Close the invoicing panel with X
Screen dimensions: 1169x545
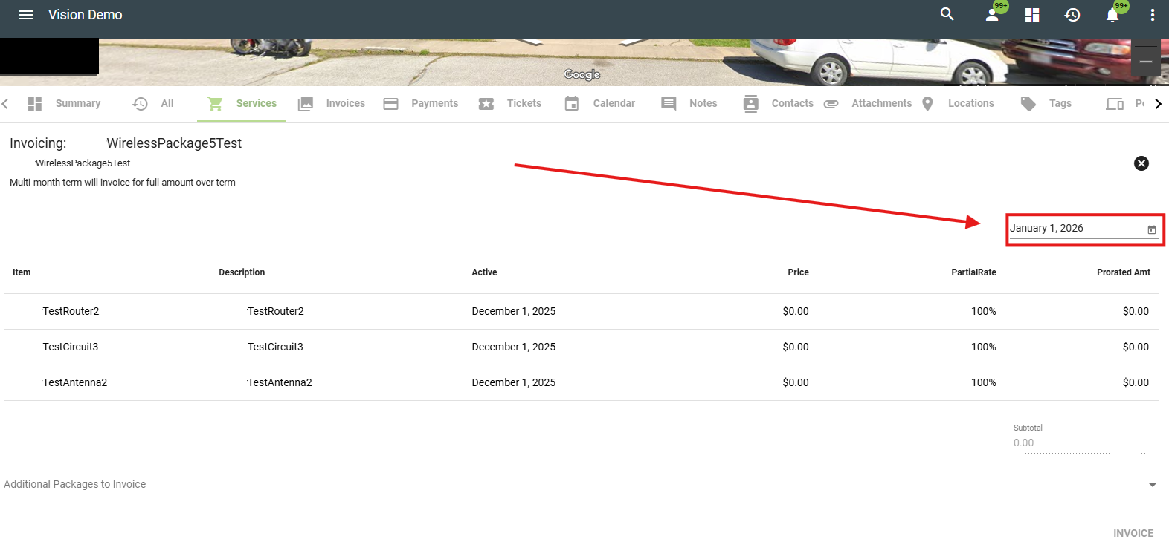pyautogui.click(x=1141, y=163)
